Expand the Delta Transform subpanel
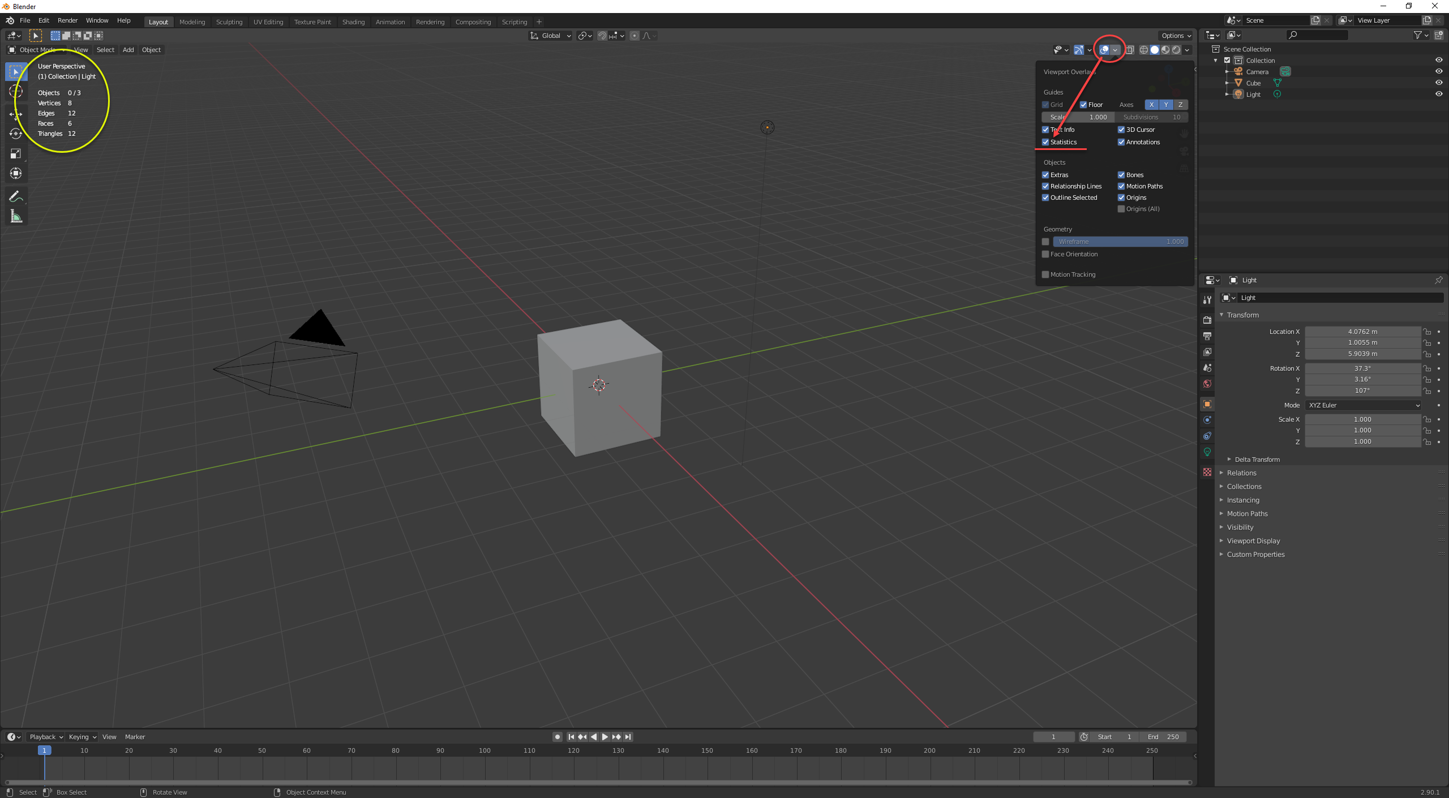1449x798 pixels. [1257, 460]
